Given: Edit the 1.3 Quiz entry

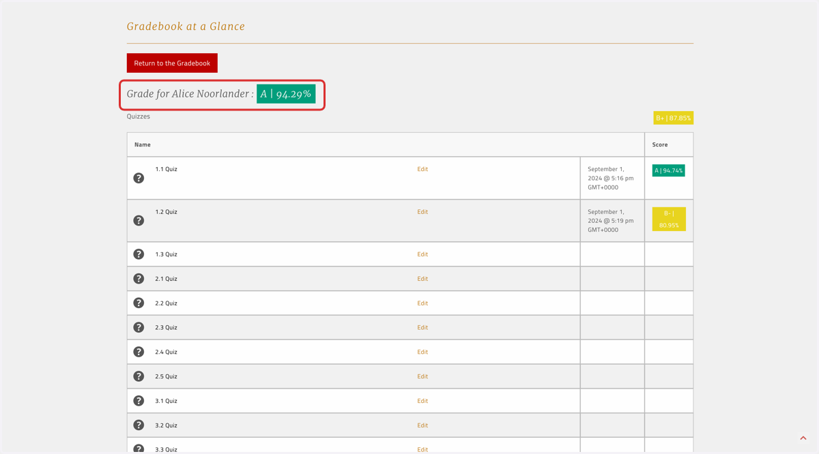Looking at the screenshot, I should tap(422, 254).
